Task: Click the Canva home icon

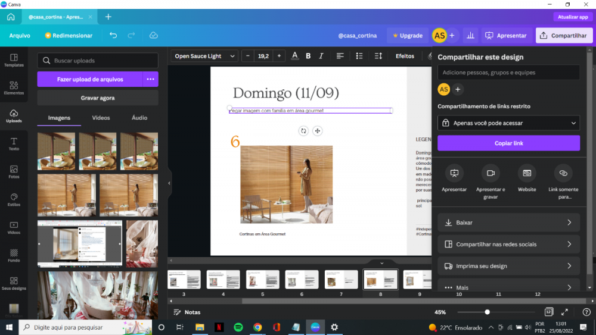Action: (11, 17)
